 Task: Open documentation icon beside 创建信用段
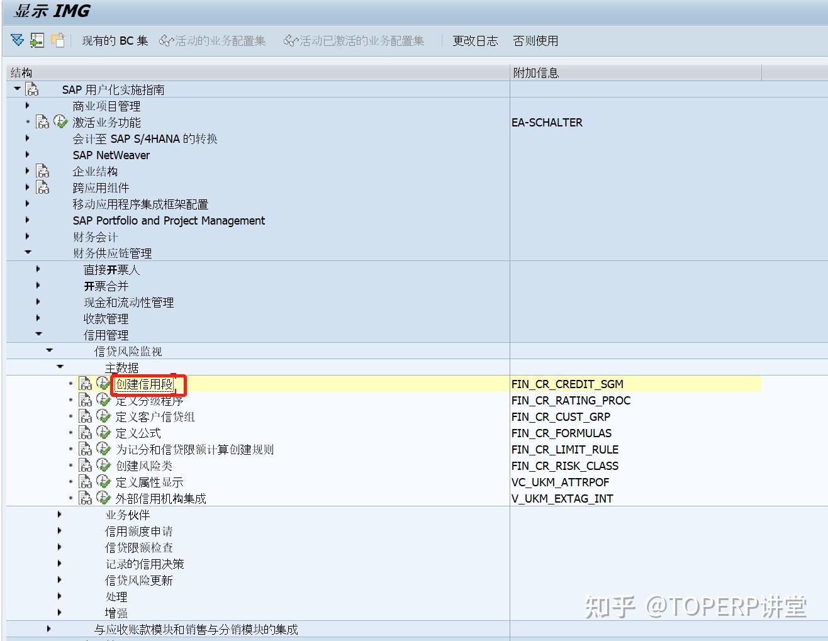[x=85, y=384]
